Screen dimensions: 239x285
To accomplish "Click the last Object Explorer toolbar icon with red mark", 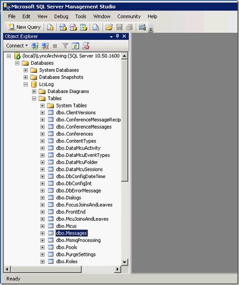I will (86, 46).
